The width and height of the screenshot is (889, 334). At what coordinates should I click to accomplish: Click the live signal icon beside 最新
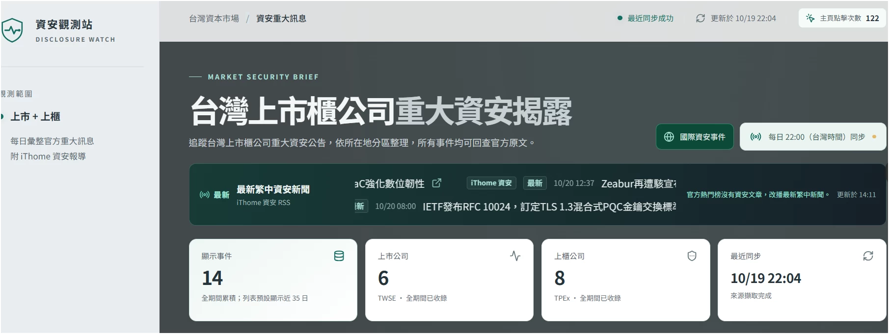(x=204, y=195)
